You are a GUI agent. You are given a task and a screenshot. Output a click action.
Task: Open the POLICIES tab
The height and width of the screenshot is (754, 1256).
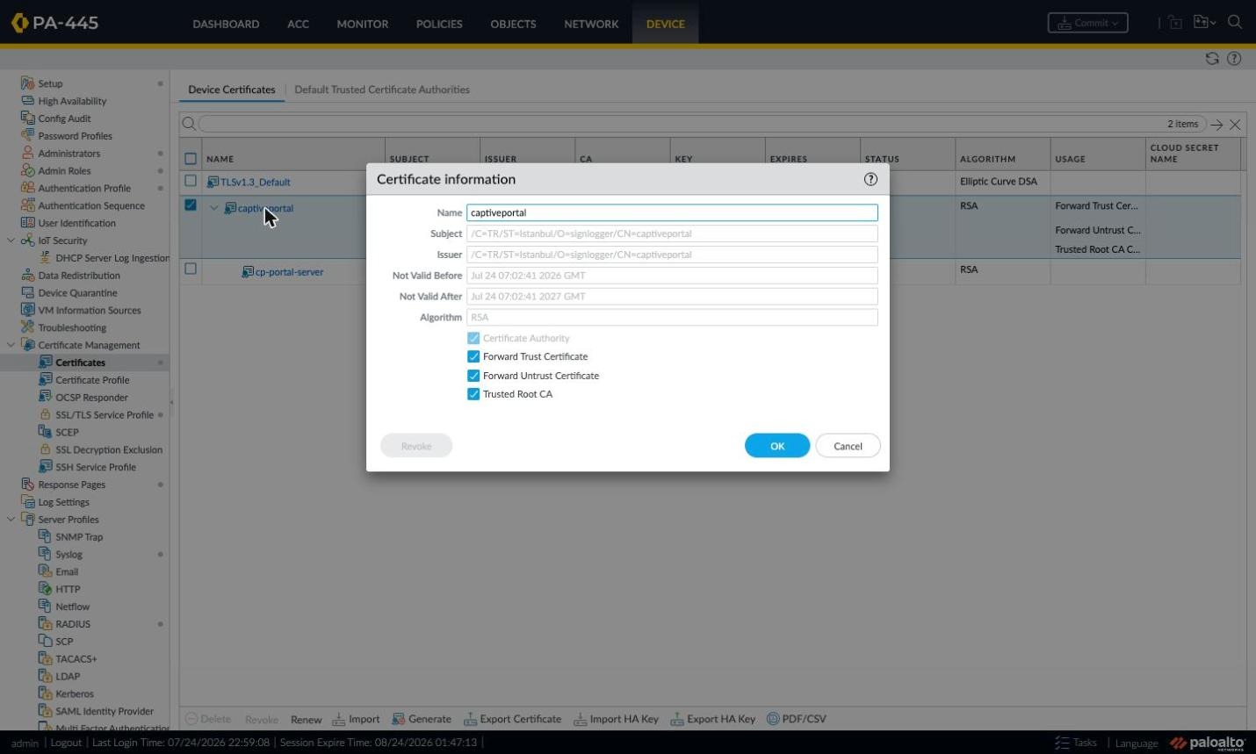click(x=439, y=24)
